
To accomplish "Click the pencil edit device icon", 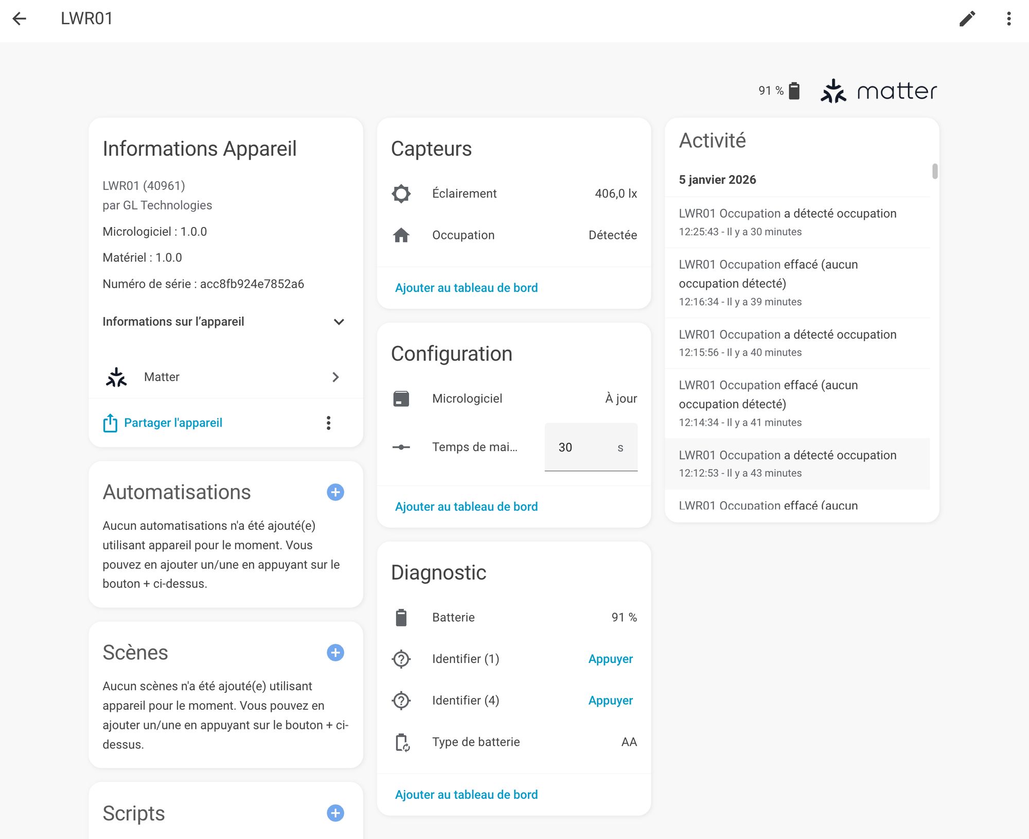I will pyautogui.click(x=967, y=19).
